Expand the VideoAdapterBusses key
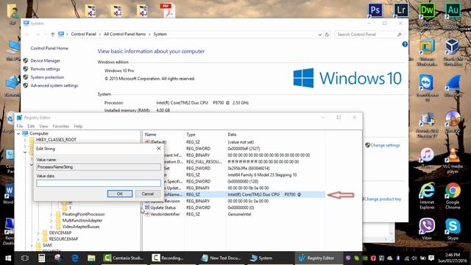This screenshot has height=265, width=471. tap(52, 227)
